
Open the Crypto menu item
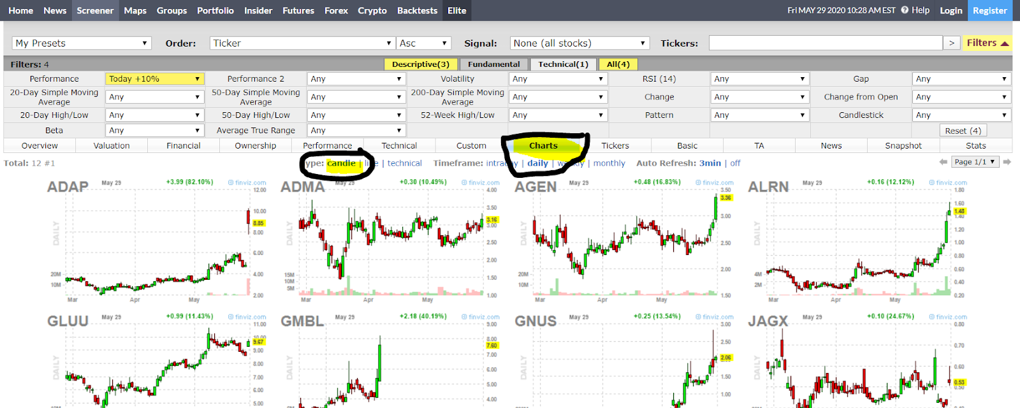372,10
